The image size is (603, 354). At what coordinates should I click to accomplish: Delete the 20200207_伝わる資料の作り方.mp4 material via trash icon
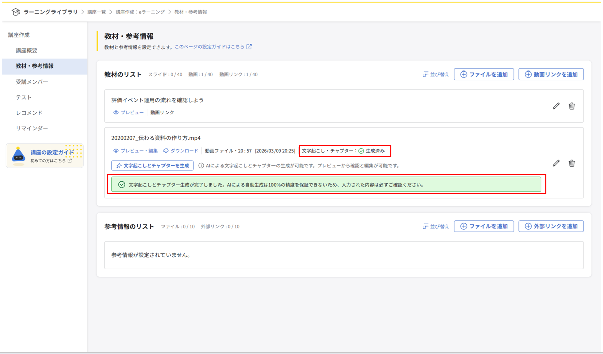pyautogui.click(x=572, y=163)
